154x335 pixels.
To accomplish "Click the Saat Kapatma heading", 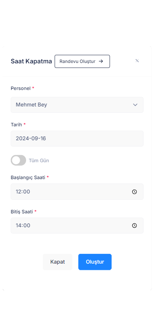I will coord(31,61).
